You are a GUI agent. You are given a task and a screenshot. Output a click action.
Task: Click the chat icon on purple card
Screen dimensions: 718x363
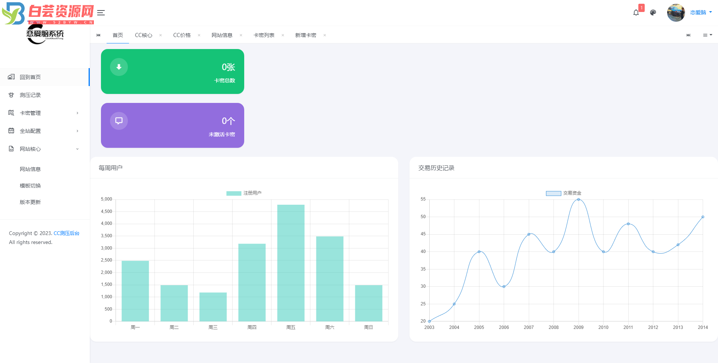(119, 121)
